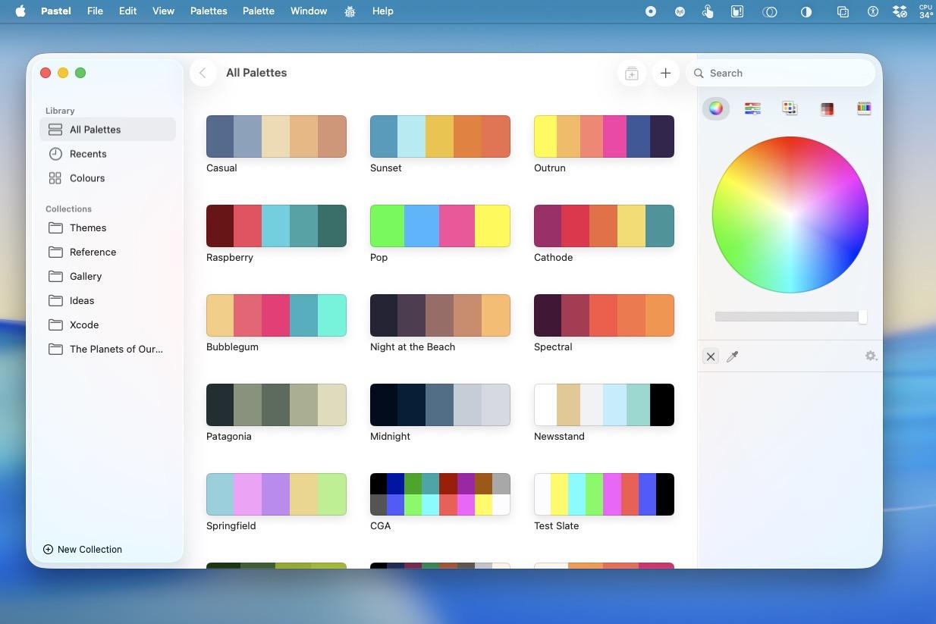Open the File menu
936x624 pixels.
tap(95, 11)
